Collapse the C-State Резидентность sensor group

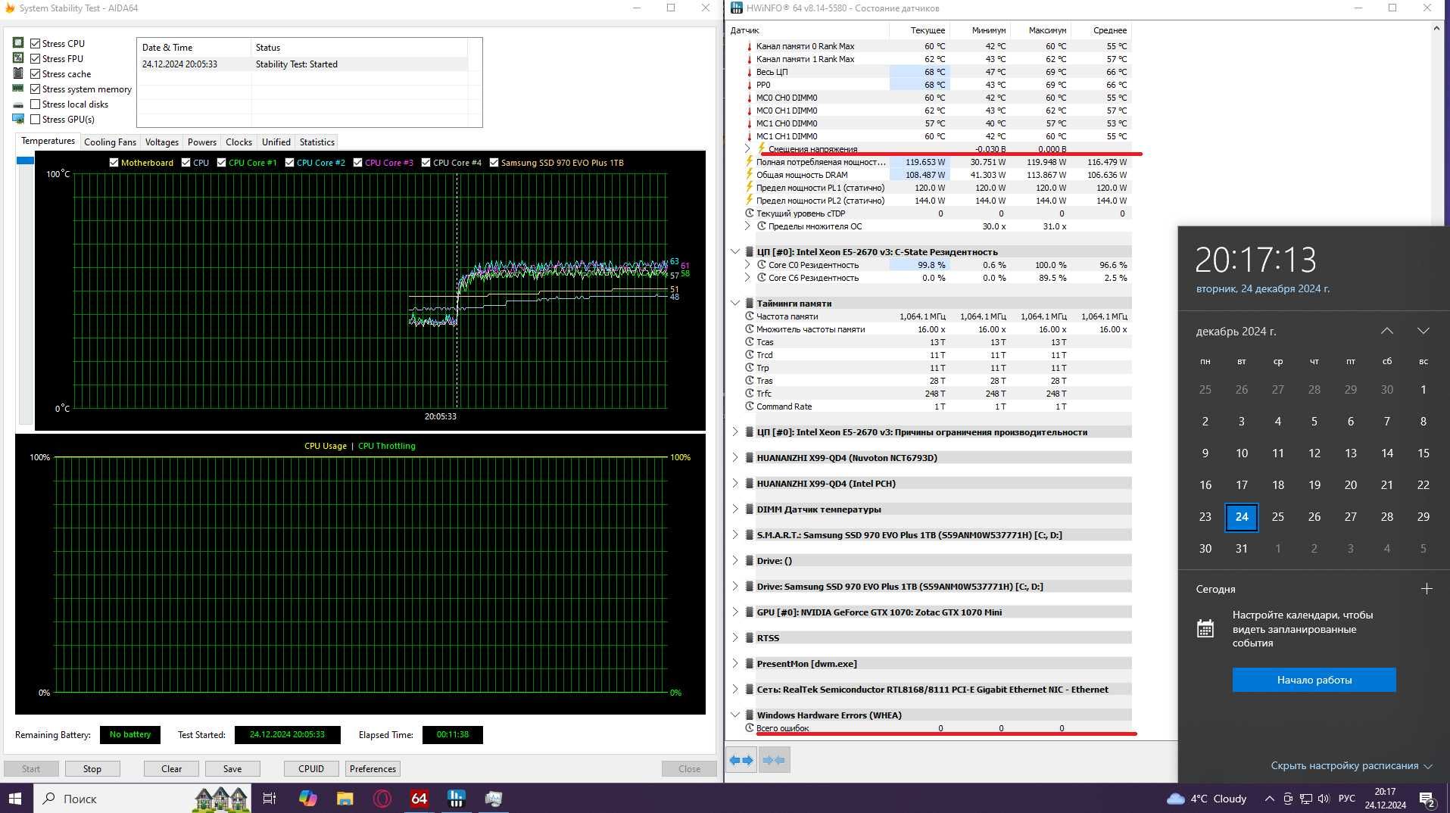(734, 251)
